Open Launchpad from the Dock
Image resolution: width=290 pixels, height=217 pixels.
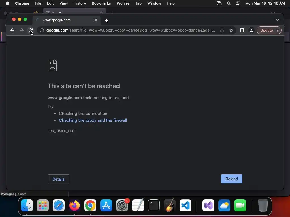(x=43, y=205)
